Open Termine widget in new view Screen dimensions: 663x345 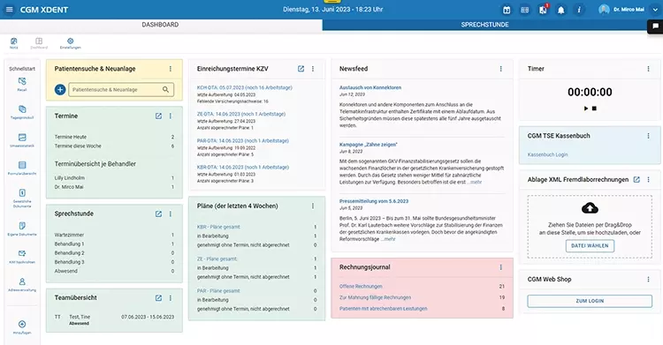(158, 116)
